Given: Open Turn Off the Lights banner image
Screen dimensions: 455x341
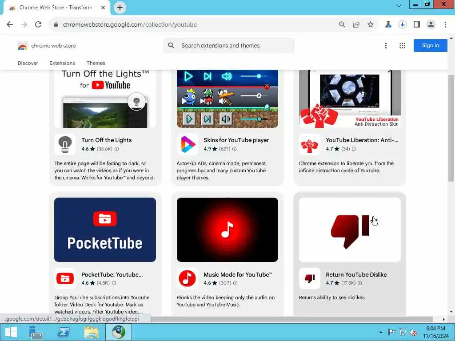Looking at the screenshot, I should coord(105,99).
